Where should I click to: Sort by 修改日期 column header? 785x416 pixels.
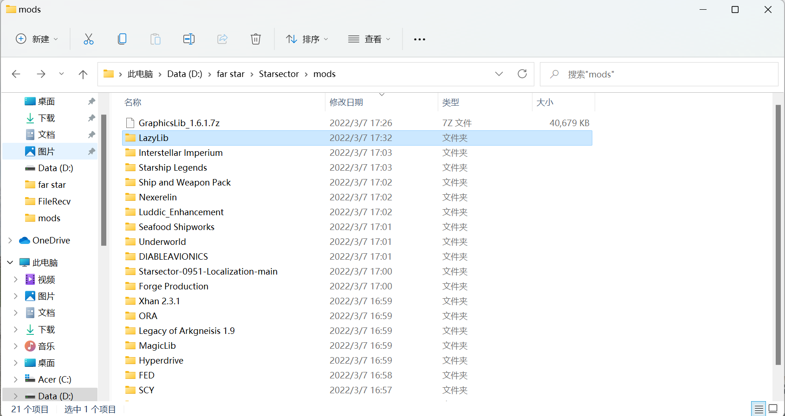(346, 102)
